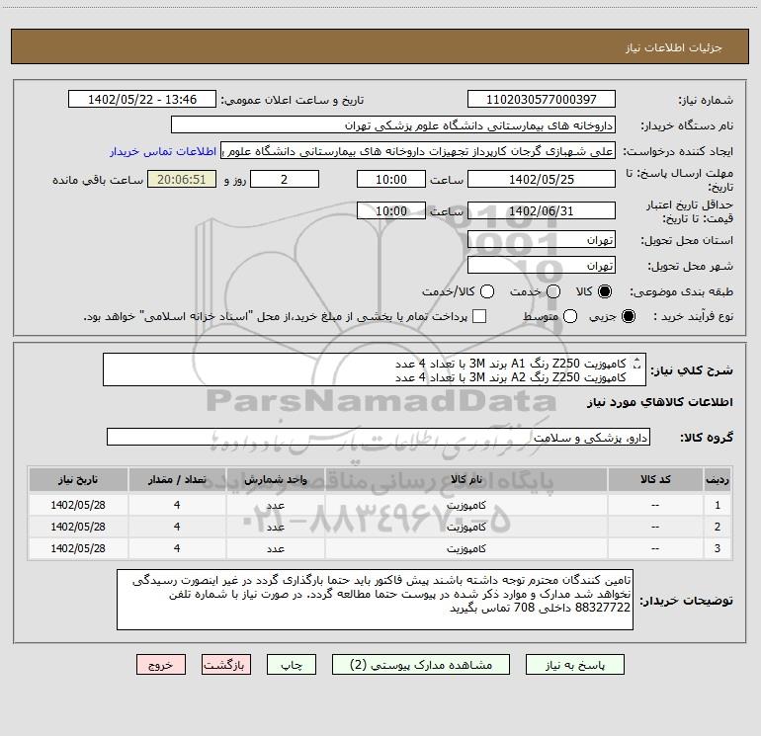Select the خدمت radio button
The image size is (761, 736).
click(x=553, y=291)
